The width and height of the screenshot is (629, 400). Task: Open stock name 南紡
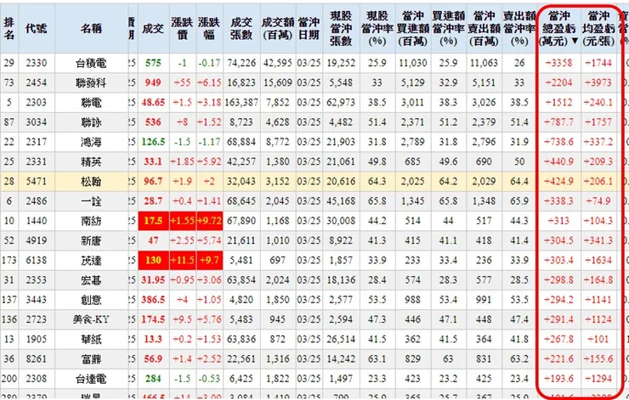pyautogui.click(x=91, y=221)
